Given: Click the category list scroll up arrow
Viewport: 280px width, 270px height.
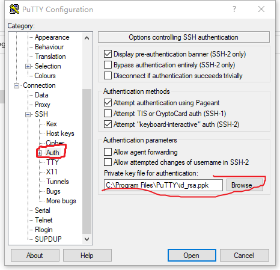Looking at the screenshot, I should coord(87,38).
